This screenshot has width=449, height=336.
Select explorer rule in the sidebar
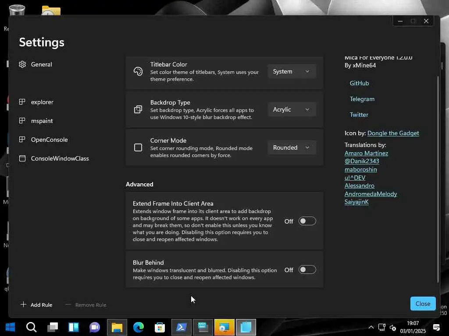coord(42,102)
